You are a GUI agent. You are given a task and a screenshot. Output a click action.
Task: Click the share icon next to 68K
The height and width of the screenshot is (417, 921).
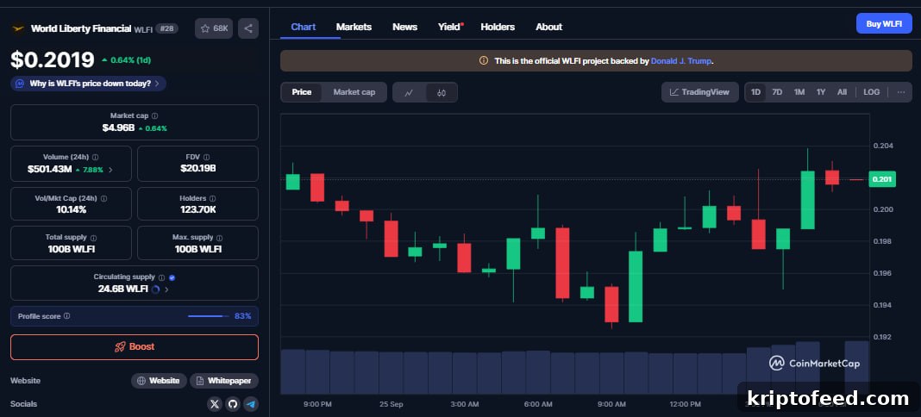[x=247, y=28]
